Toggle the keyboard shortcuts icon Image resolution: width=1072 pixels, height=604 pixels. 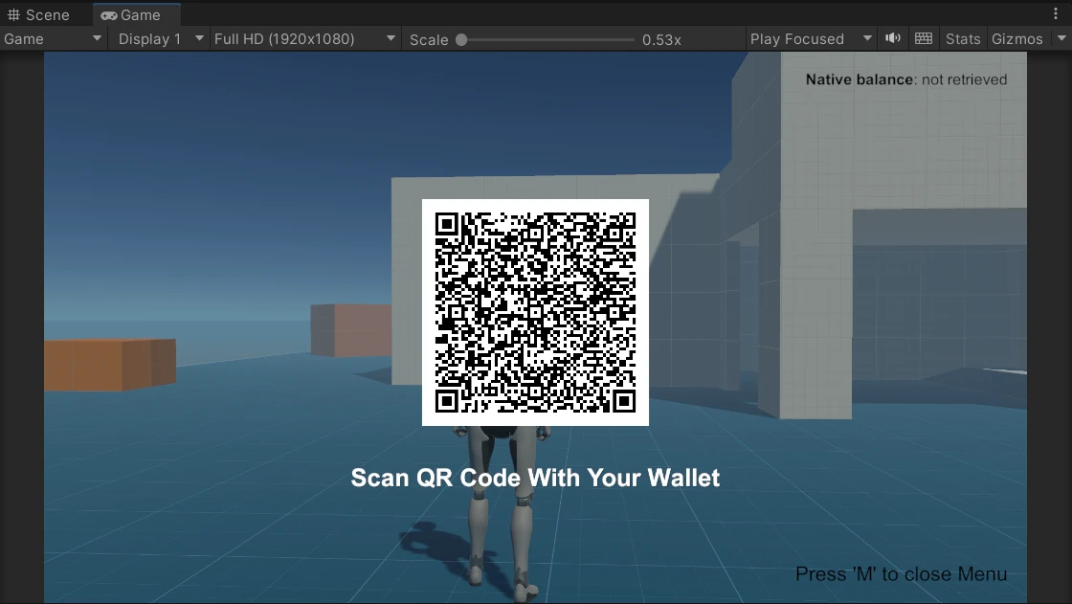coord(923,38)
